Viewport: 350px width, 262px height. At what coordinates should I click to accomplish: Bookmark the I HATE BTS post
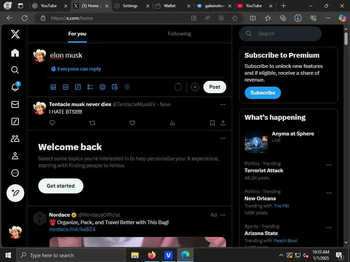click(212, 123)
